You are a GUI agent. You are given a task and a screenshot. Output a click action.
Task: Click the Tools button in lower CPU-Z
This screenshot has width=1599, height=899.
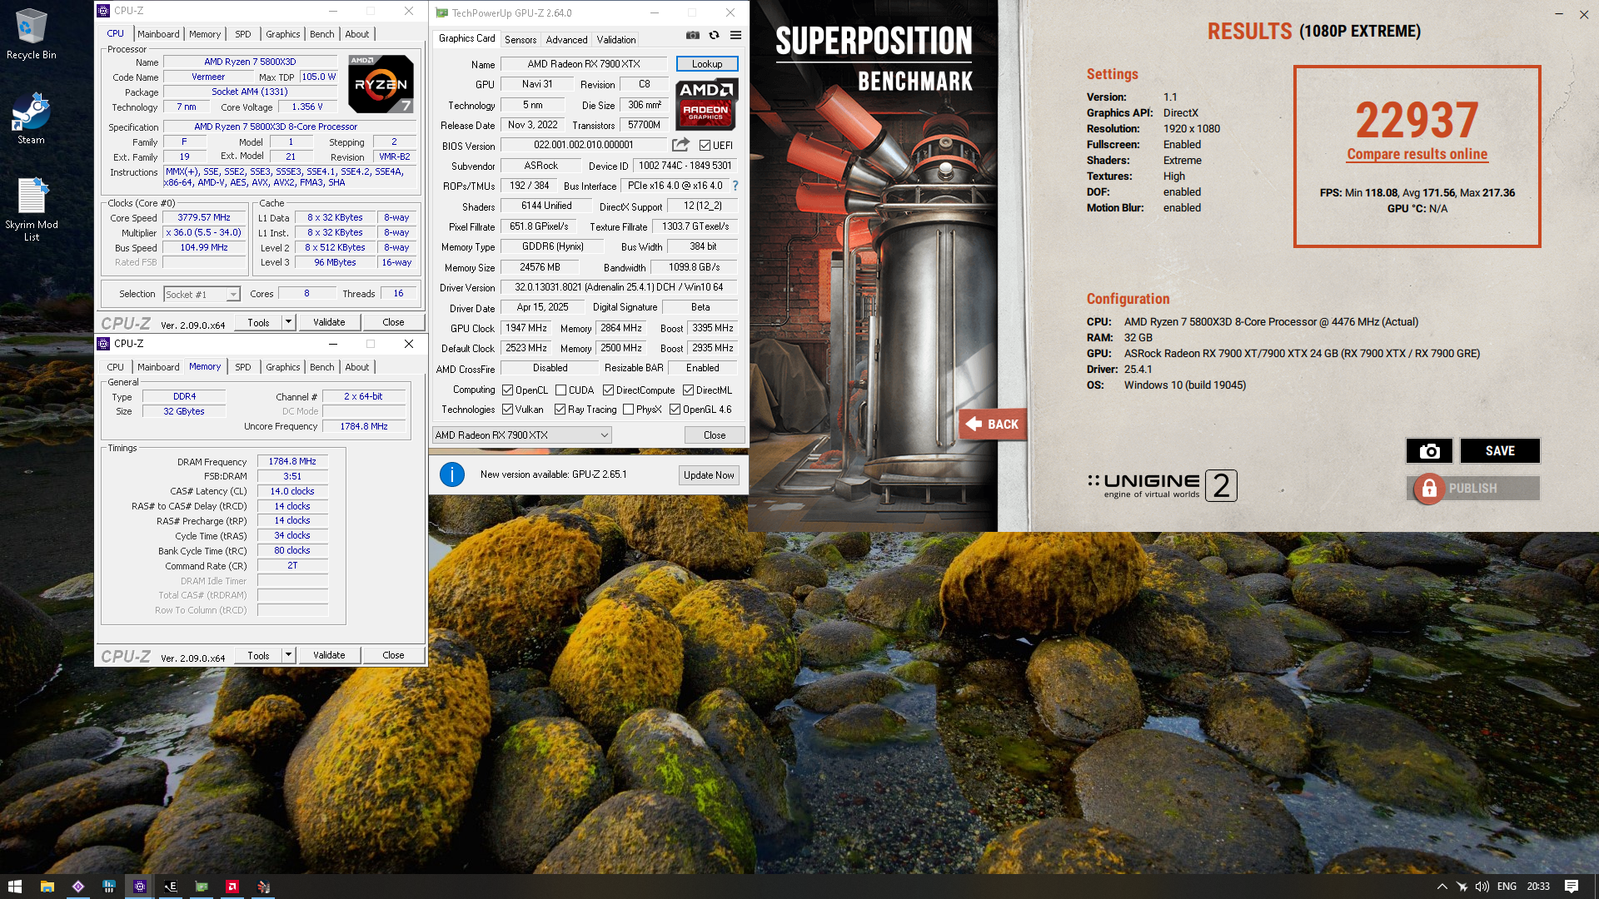[x=258, y=655]
